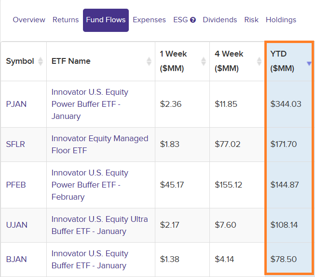The height and width of the screenshot is (277, 315).
Task: Open the BJAN symbol link
Action: [x=16, y=259]
